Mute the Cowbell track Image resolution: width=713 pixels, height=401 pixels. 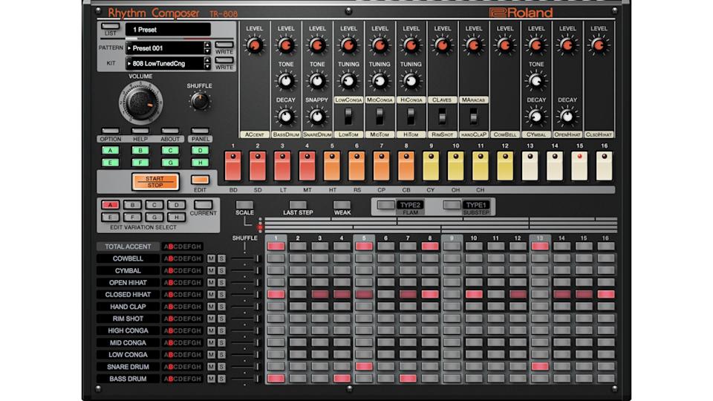click(212, 258)
